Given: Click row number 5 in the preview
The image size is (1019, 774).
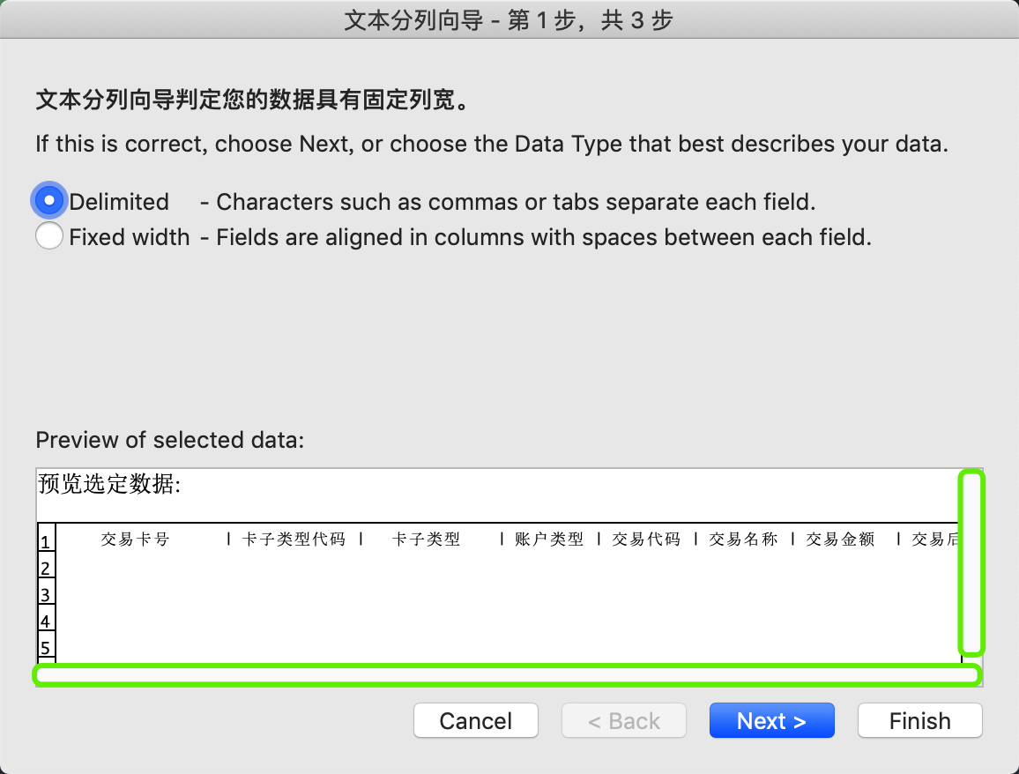Looking at the screenshot, I should (46, 647).
